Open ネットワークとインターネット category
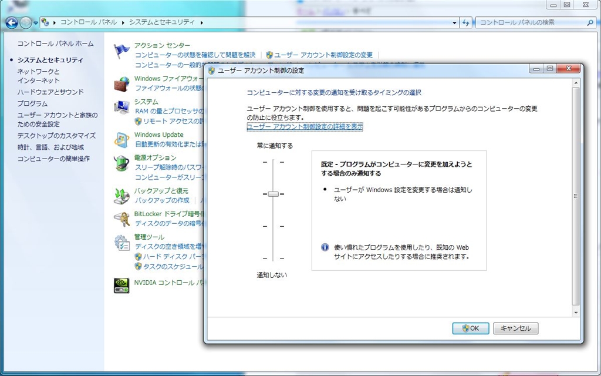 pyautogui.click(x=38, y=76)
